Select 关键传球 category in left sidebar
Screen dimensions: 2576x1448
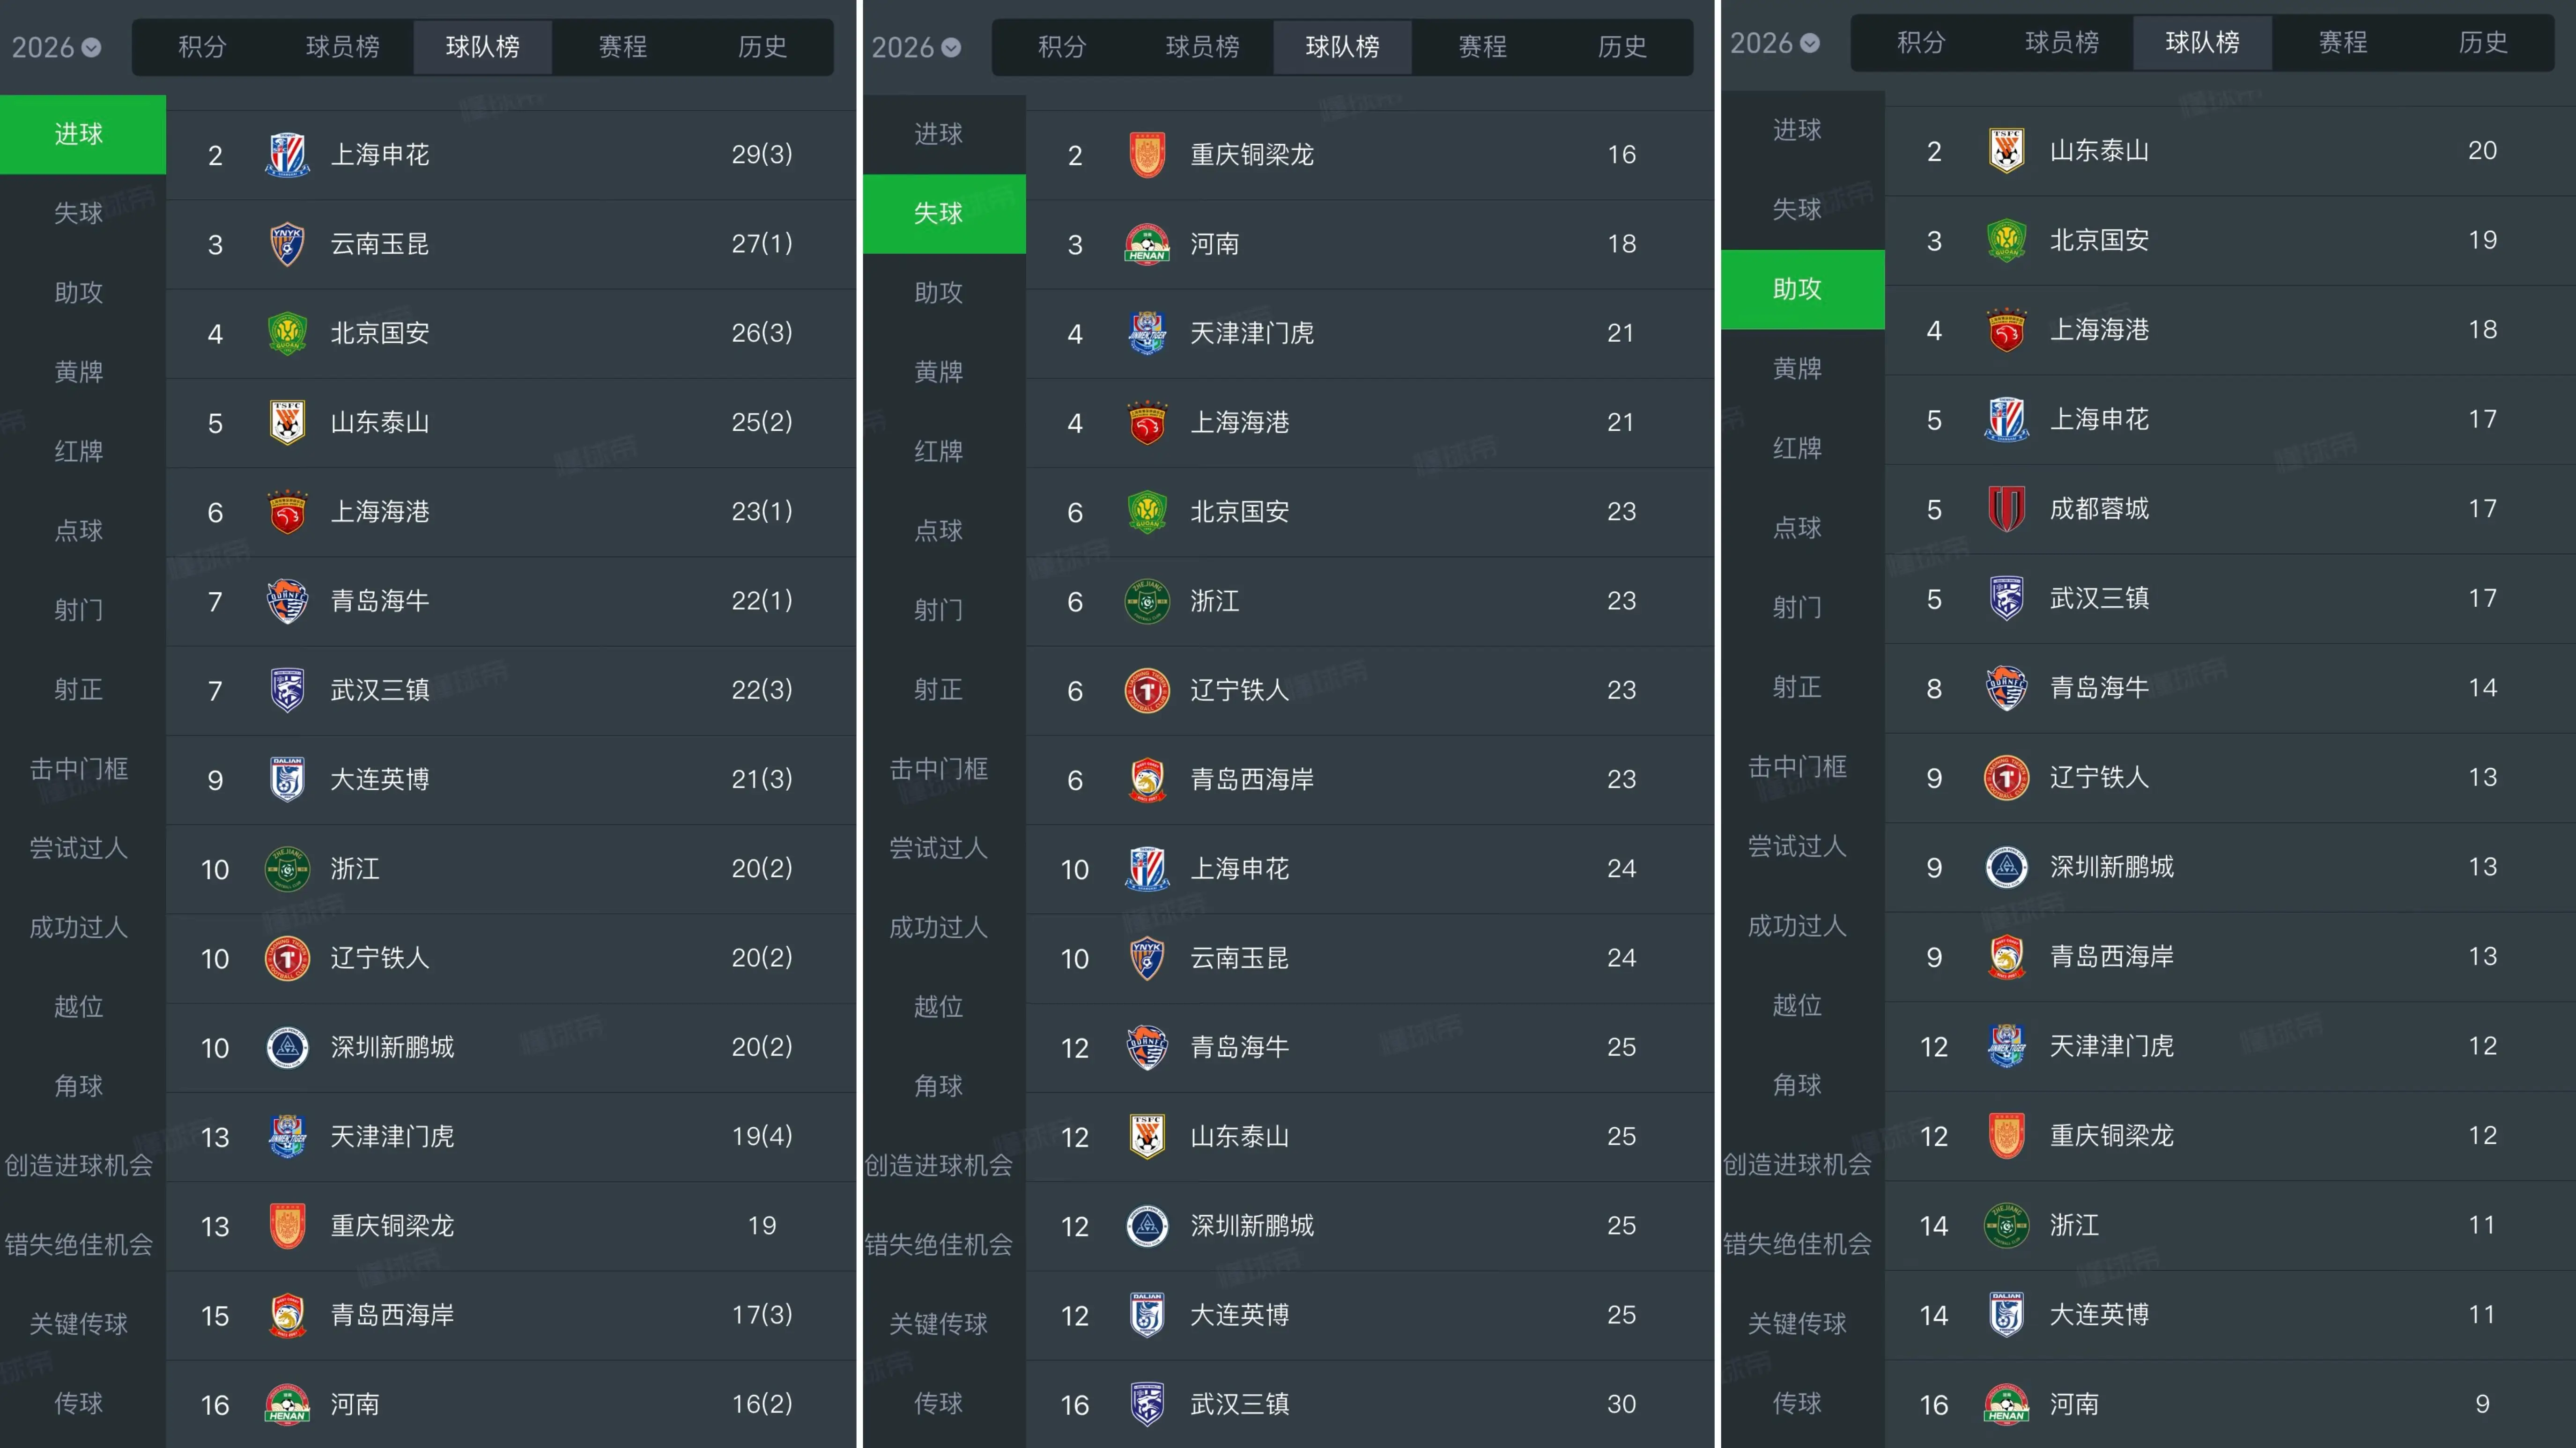pyautogui.click(x=79, y=1324)
